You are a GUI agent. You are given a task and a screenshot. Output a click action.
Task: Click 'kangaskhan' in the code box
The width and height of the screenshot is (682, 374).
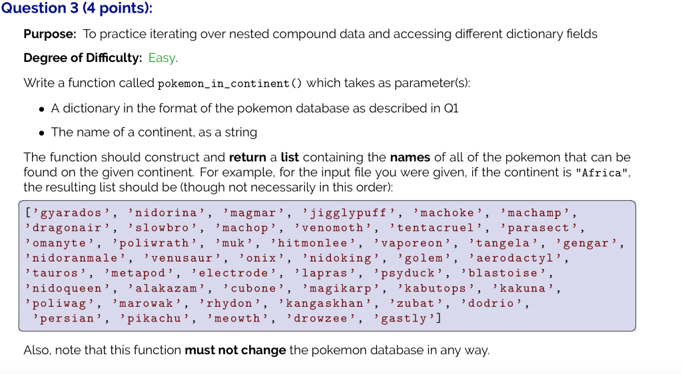coord(324,303)
